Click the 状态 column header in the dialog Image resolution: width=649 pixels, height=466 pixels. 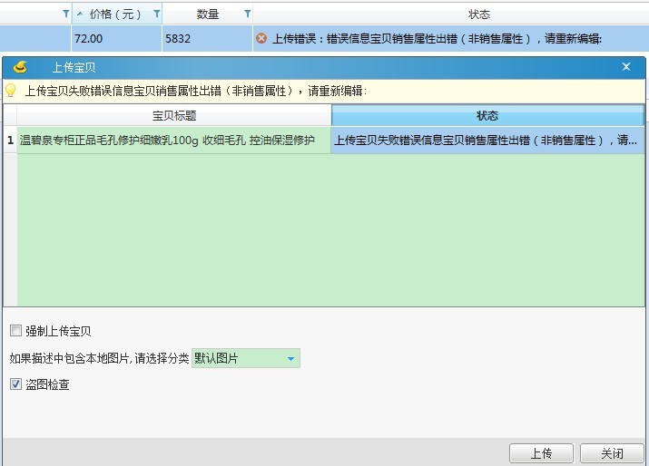(x=487, y=116)
